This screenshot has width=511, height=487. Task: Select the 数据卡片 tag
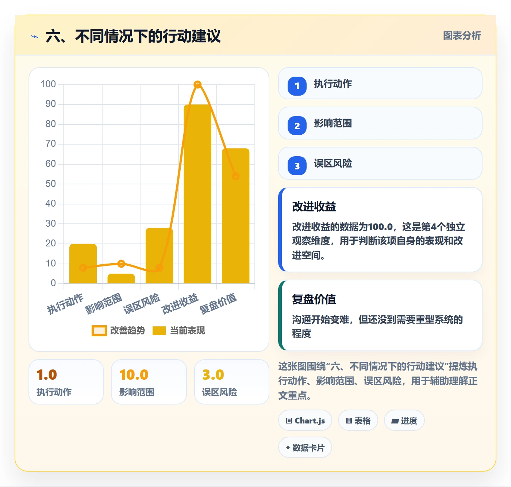[x=305, y=448]
